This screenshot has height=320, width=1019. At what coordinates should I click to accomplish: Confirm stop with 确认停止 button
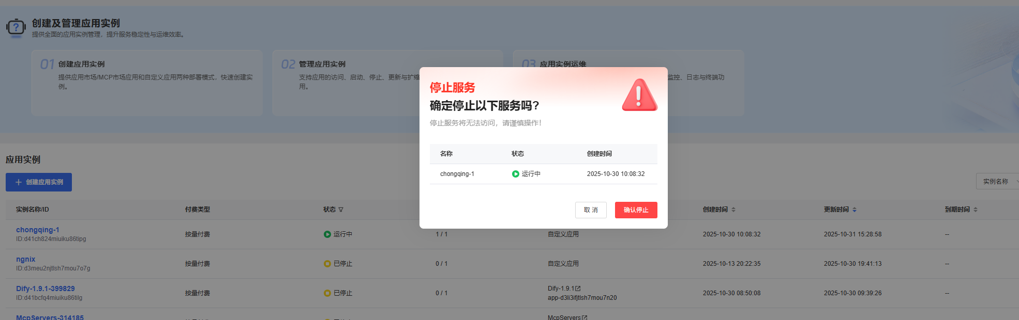click(636, 210)
